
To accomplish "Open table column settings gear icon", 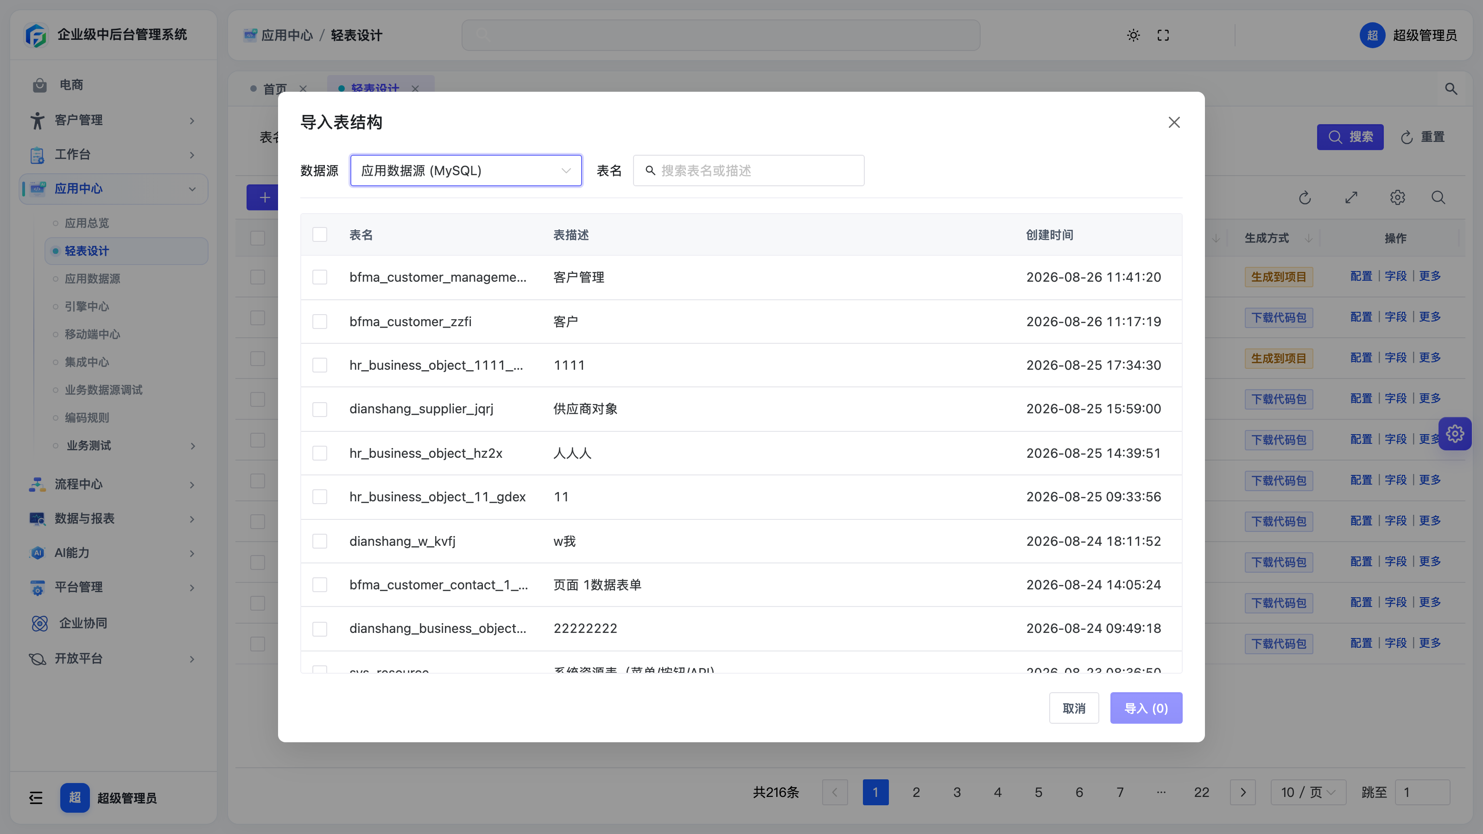I will click(x=1397, y=197).
